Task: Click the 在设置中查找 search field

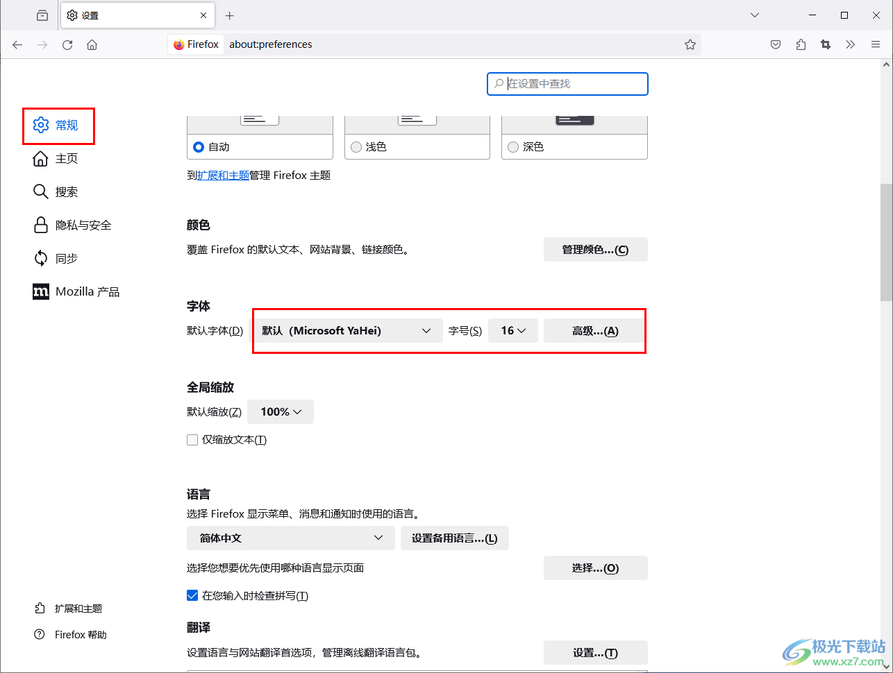Action: (x=567, y=83)
